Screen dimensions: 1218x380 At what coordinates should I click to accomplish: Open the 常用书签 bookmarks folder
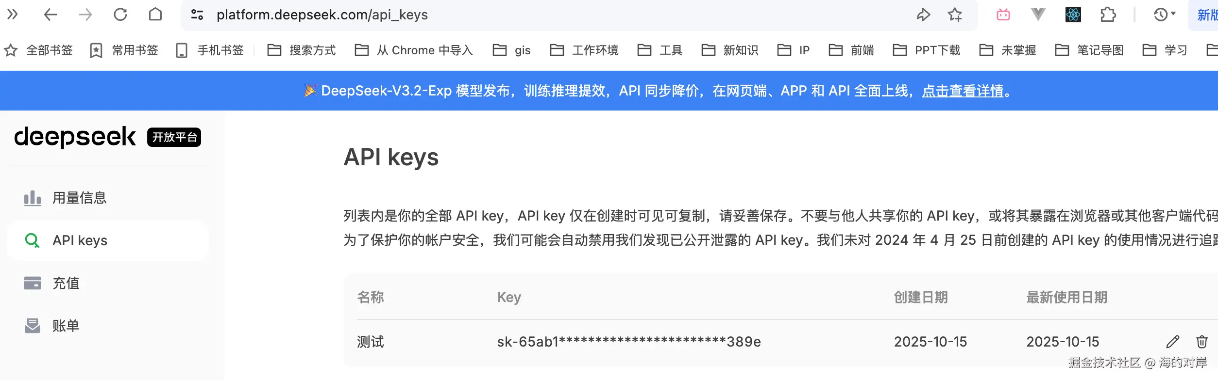coord(124,50)
